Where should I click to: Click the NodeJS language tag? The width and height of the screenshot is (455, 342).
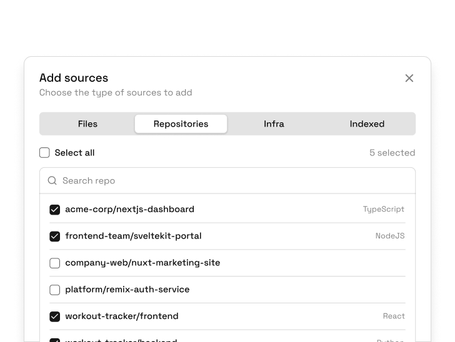point(389,237)
